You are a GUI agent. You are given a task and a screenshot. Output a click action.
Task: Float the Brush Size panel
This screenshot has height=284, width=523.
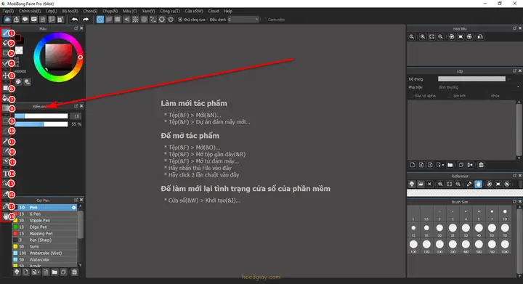515,202
